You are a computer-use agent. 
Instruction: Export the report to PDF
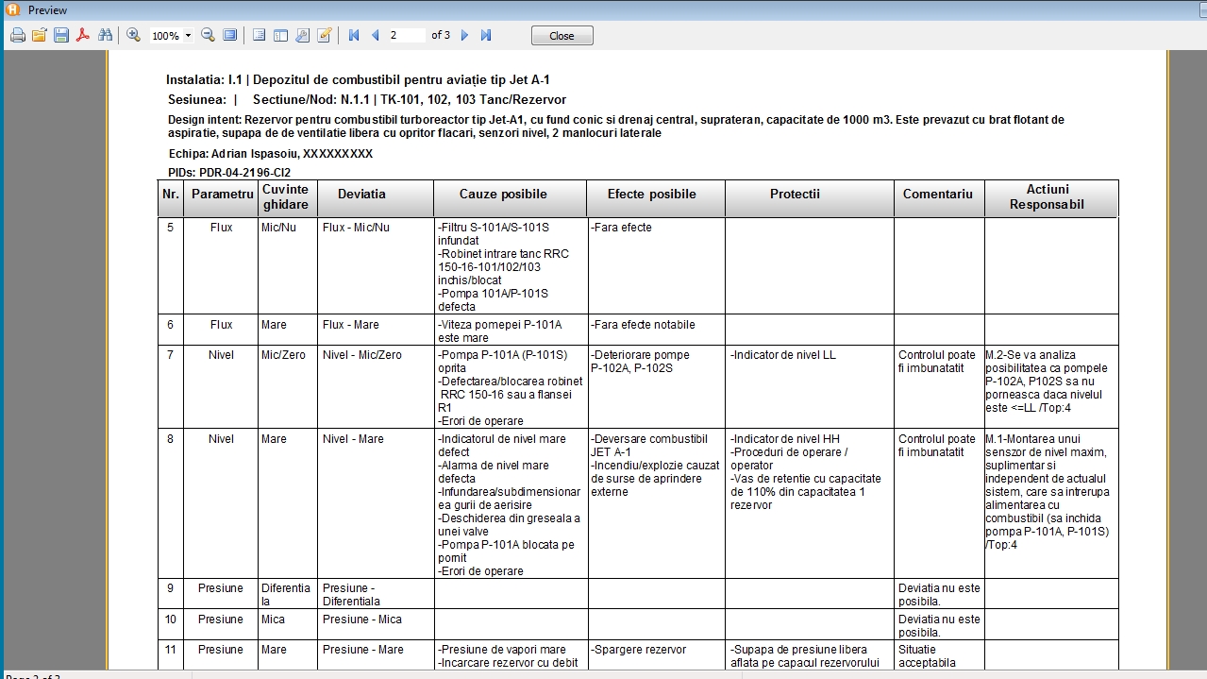click(x=83, y=35)
